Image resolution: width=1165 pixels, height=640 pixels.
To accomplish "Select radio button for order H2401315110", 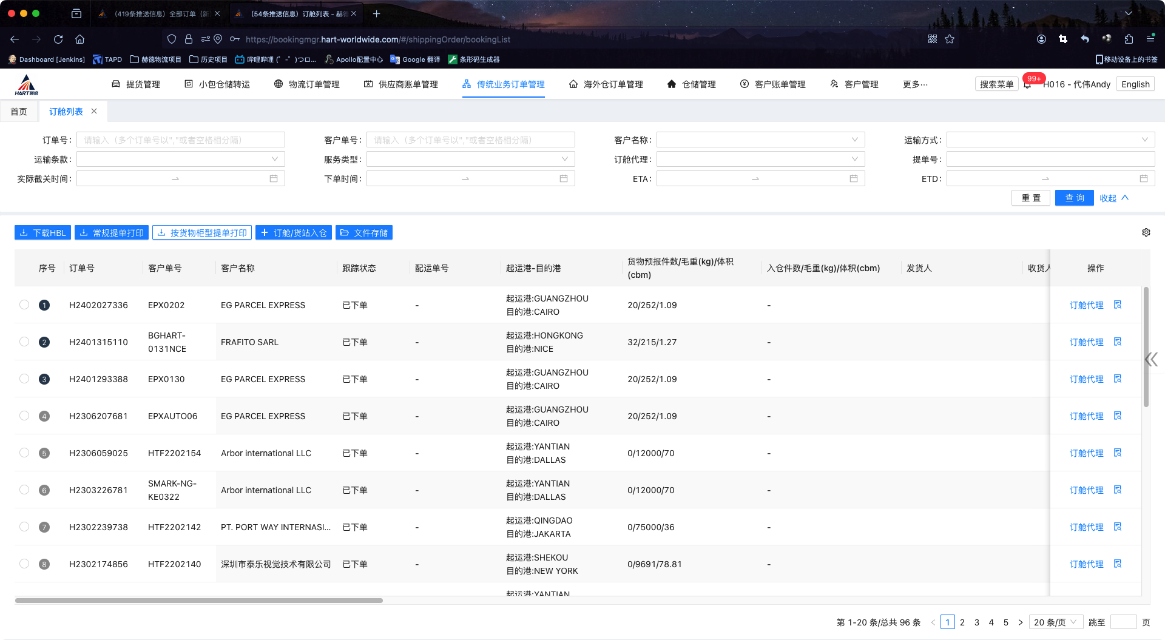I will click(24, 342).
